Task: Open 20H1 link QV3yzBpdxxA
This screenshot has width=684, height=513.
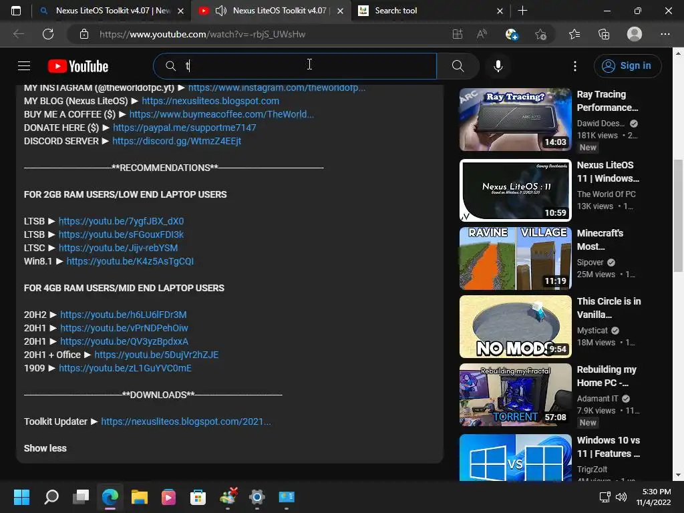Action: [124, 341]
